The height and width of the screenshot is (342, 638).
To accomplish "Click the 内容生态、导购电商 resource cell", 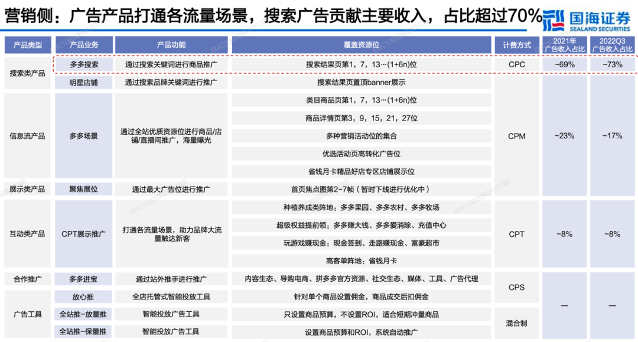I will (362, 279).
